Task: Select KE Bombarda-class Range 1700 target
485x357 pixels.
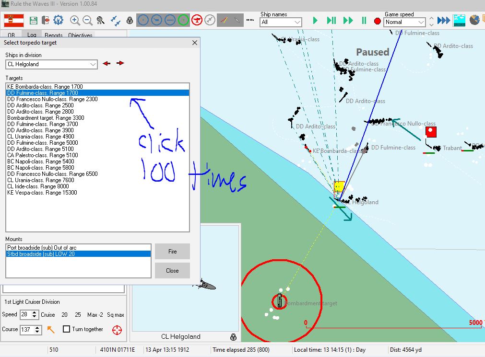Action: [x=97, y=87]
